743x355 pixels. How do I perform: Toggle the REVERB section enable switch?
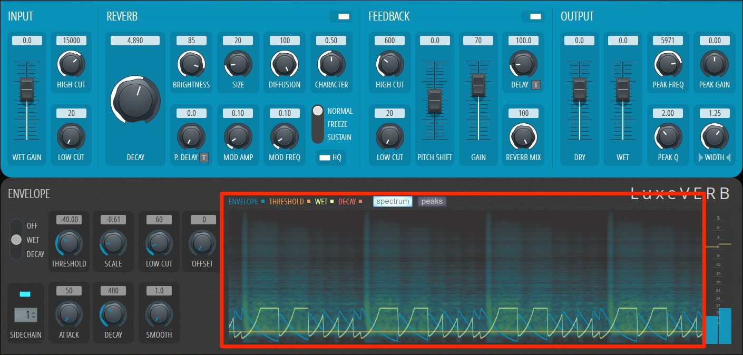[344, 17]
